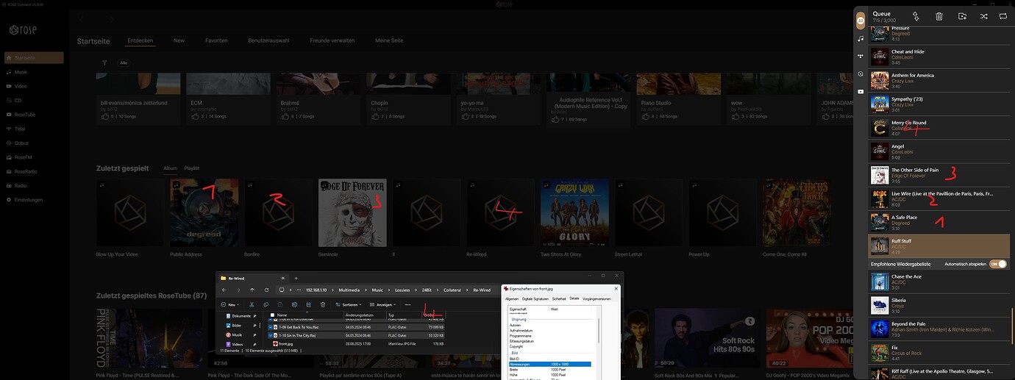Switch to the Benutzerauswahl tab
The width and height of the screenshot is (1015, 380).
pos(268,40)
